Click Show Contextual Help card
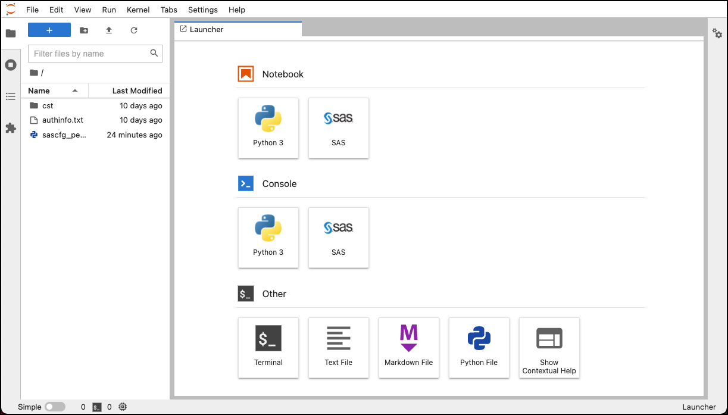The width and height of the screenshot is (728, 415). 549,348
